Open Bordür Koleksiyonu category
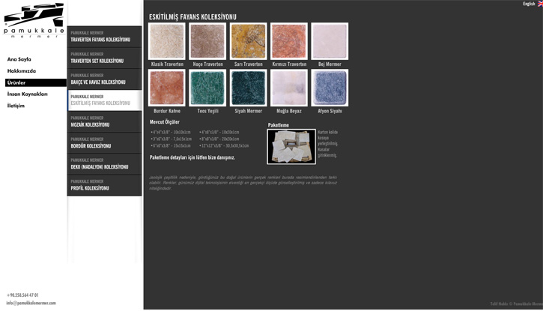 [104, 143]
